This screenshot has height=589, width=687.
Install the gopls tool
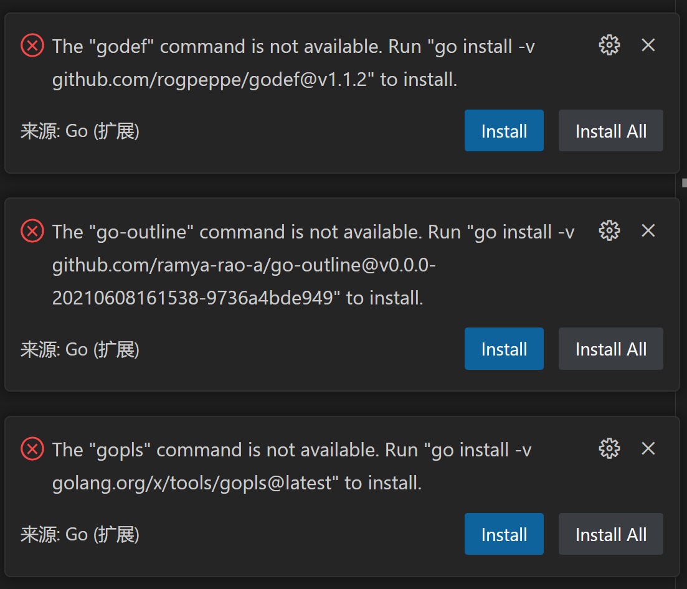(x=504, y=534)
